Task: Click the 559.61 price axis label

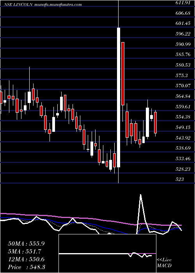Action: [183, 106]
